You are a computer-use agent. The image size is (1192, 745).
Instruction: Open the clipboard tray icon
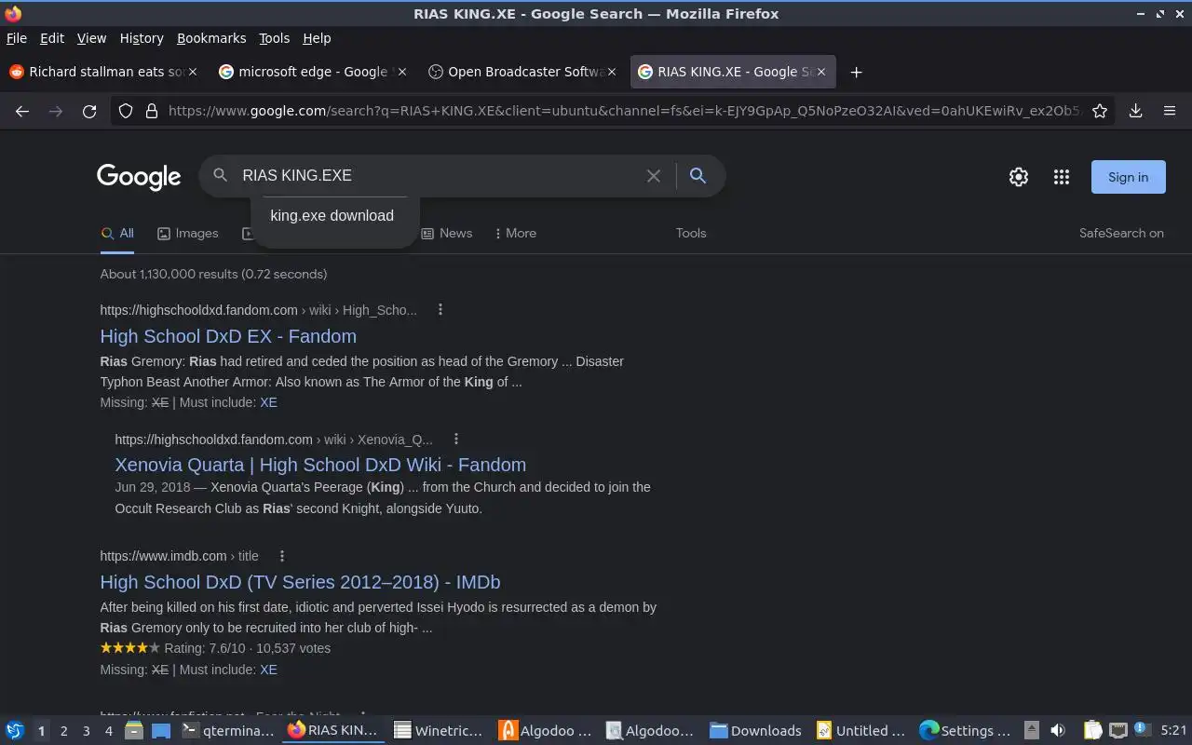1093,731
